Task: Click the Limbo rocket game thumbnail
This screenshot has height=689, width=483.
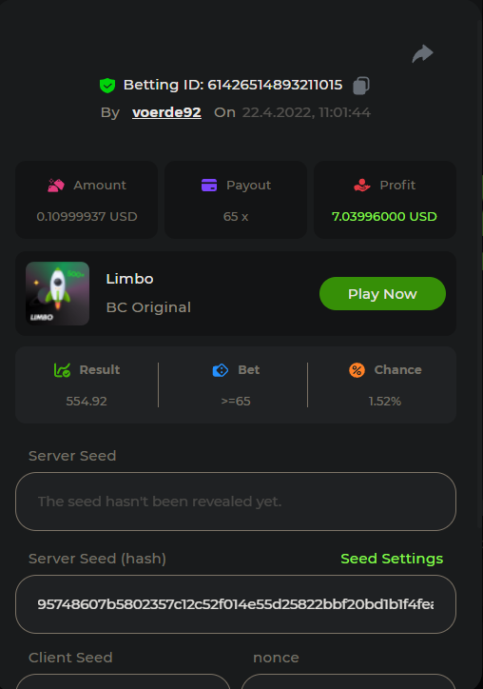Action: [x=57, y=293]
